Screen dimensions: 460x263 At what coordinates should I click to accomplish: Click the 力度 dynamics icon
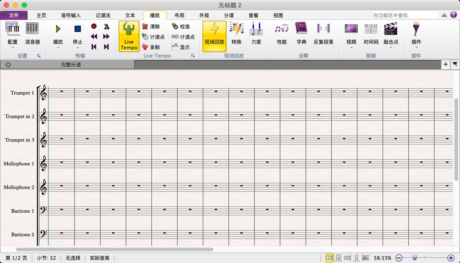click(256, 34)
